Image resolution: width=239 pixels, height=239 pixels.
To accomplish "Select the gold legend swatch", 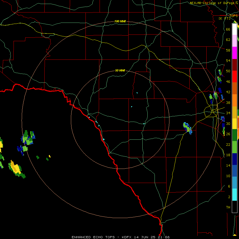I will (x=234, y=112).
